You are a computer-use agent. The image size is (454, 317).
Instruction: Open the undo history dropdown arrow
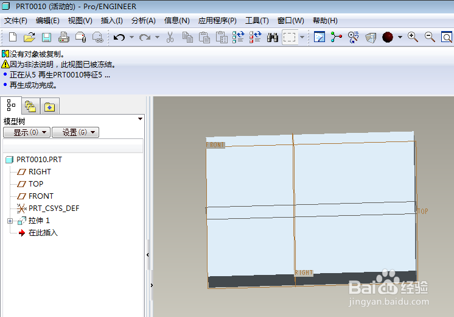(x=131, y=37)
